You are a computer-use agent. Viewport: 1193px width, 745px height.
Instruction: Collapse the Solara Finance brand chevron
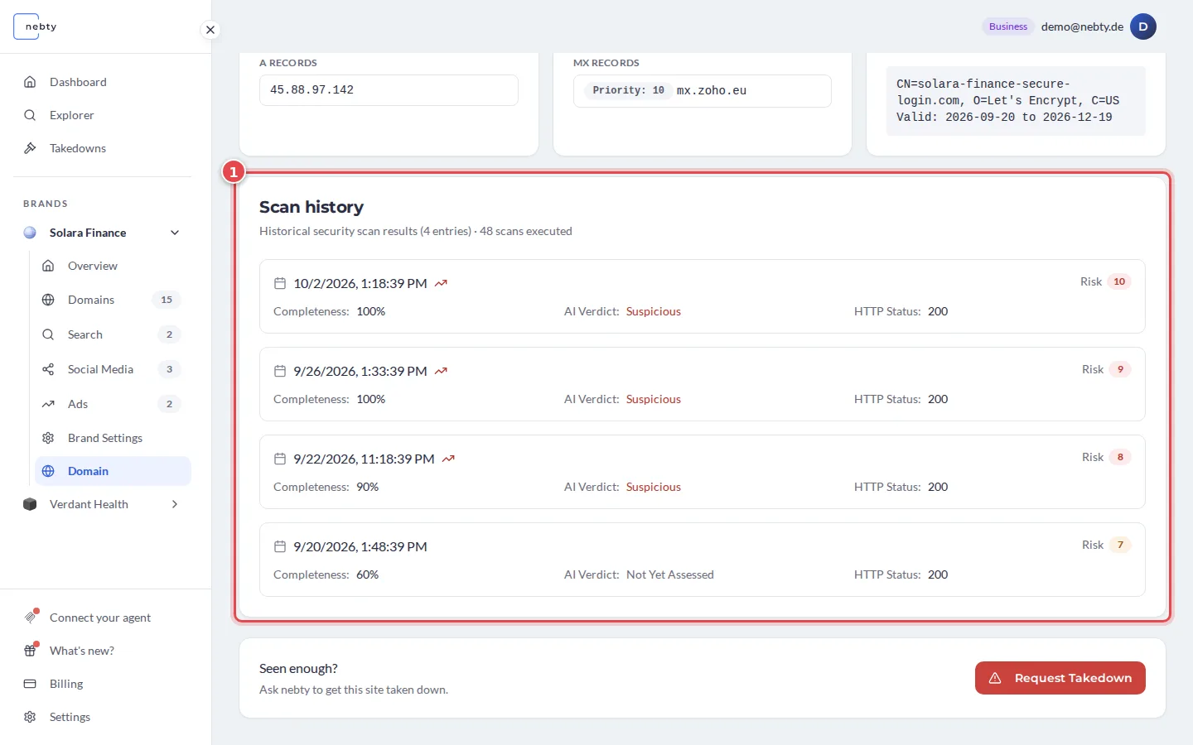pos(175,233)
